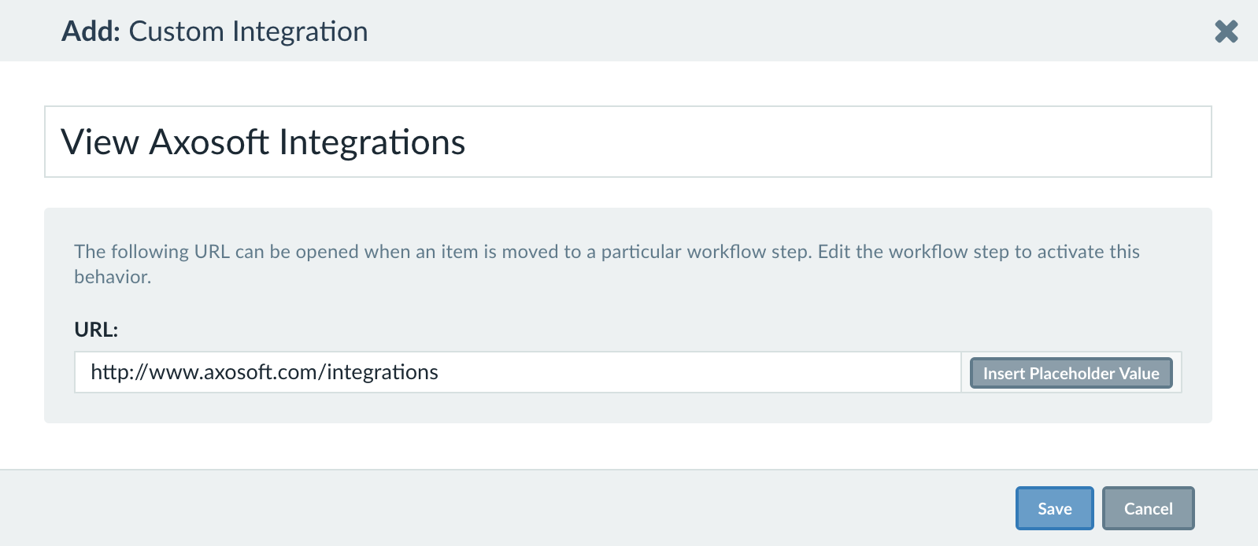Dismiss the Add Custom Integration dialog via X
This screenshot has width=1258, height=546.
click(x=1226, y=31)
